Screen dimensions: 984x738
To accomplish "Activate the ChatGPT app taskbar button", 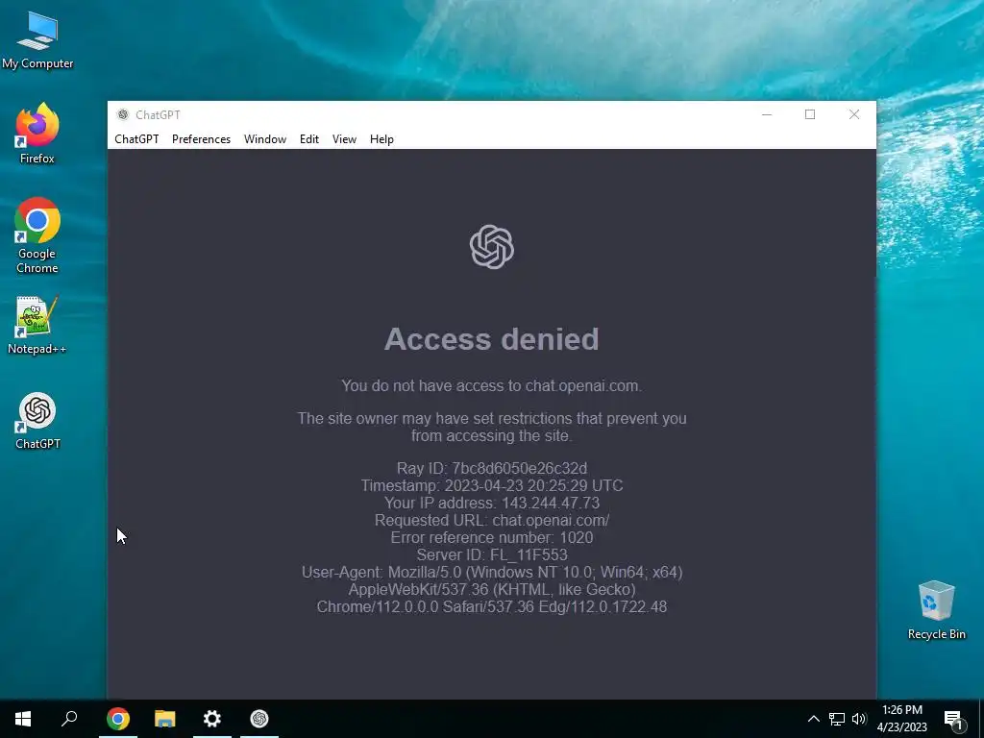I will point(259,719).
